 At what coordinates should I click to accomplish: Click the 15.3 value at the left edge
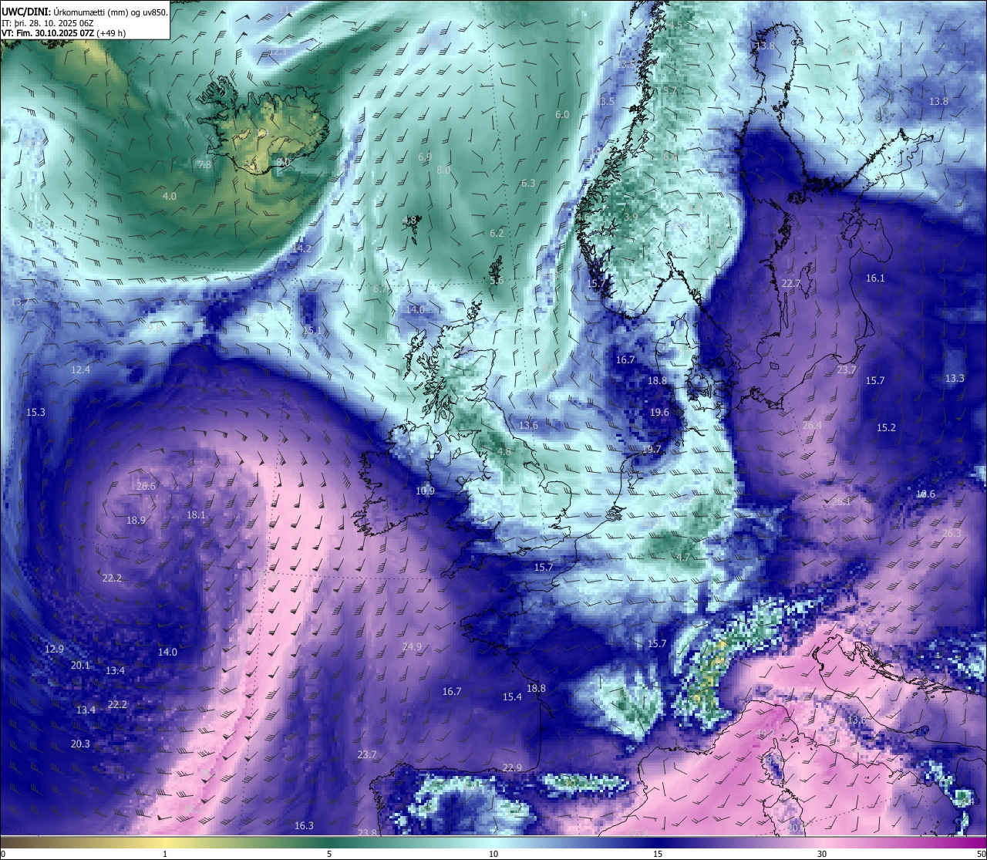tap(36, 413)
